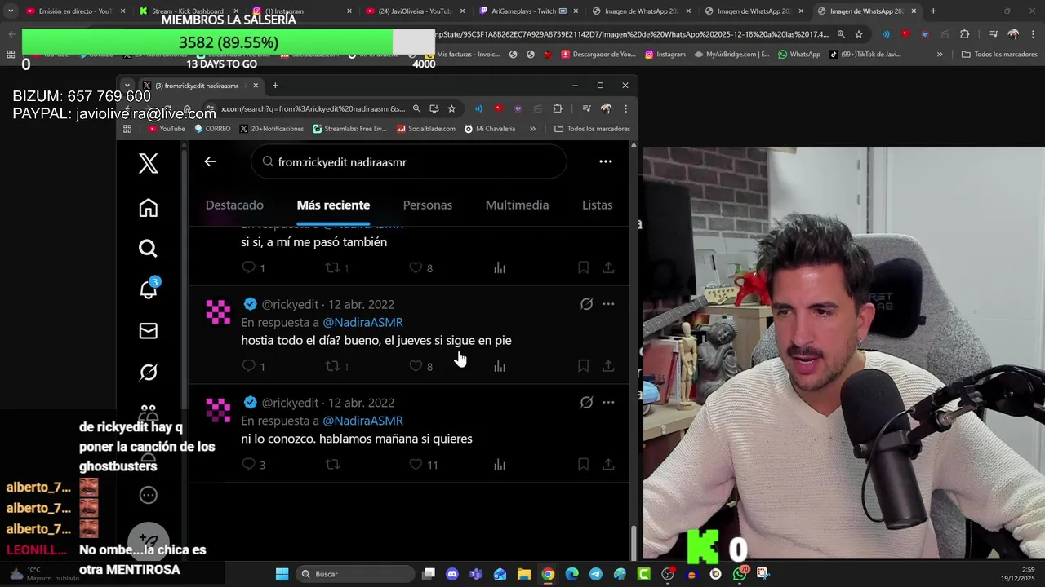Click taskbar Buscar search box
The height and width of the screenshot is (587, 1045).
pos(354,574)
